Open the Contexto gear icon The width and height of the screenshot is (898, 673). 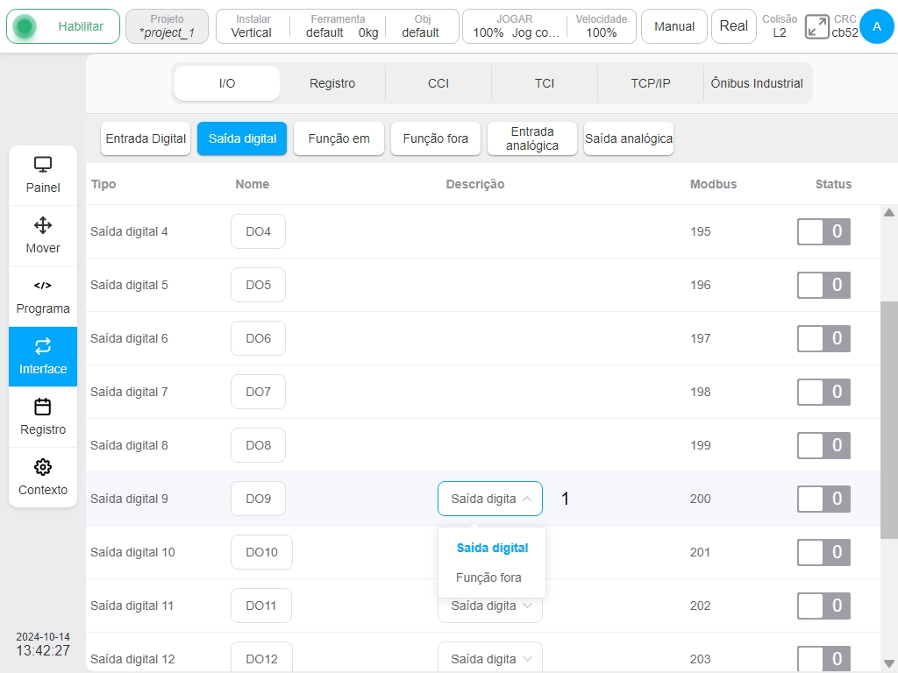[43, 467]
